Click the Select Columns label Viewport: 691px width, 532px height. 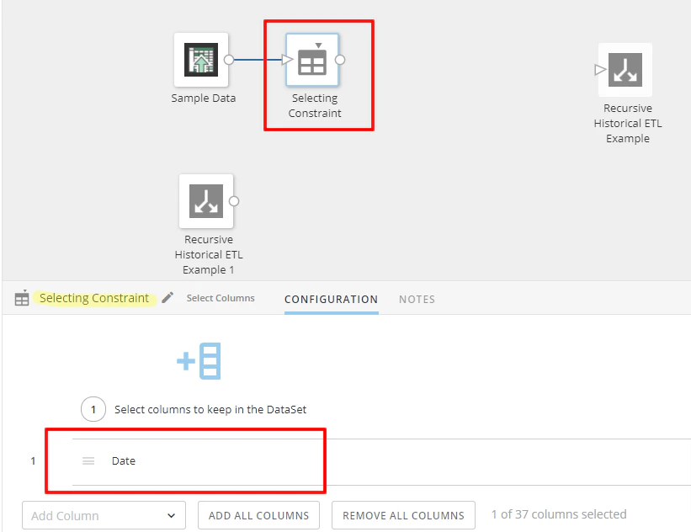[x=221, y=298]
